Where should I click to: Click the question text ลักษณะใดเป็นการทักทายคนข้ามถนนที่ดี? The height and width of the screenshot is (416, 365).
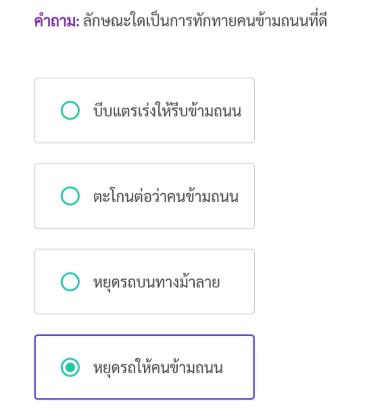[205, 21]
